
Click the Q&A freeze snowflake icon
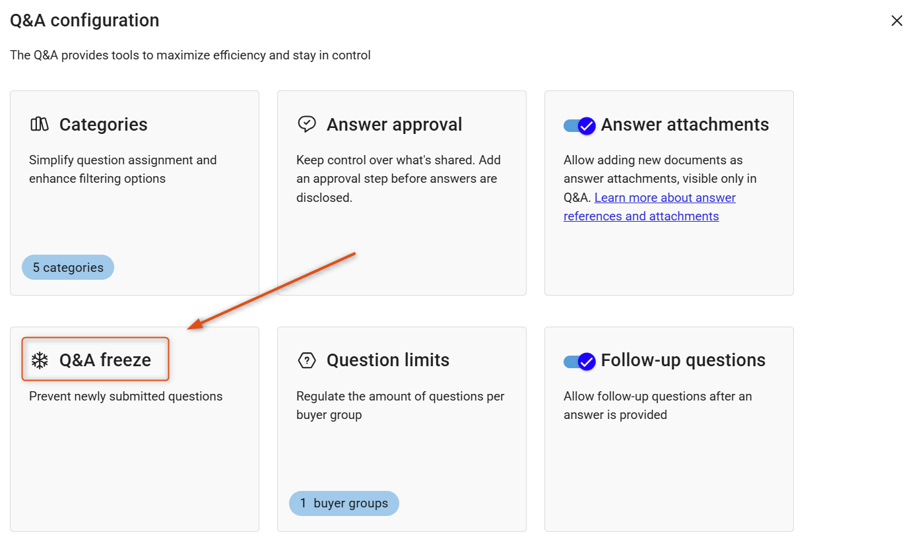(40, 360)
